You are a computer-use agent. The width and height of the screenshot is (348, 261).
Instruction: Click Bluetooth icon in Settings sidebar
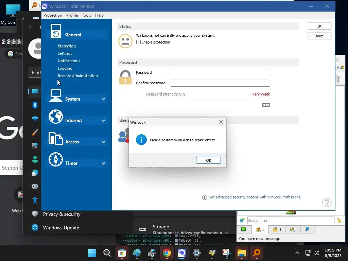[35, 105]
